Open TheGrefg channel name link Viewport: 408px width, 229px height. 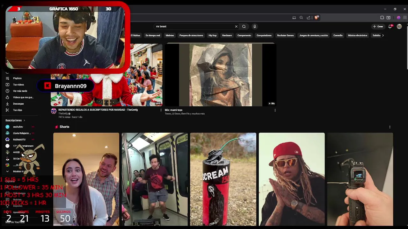[63, 114]
